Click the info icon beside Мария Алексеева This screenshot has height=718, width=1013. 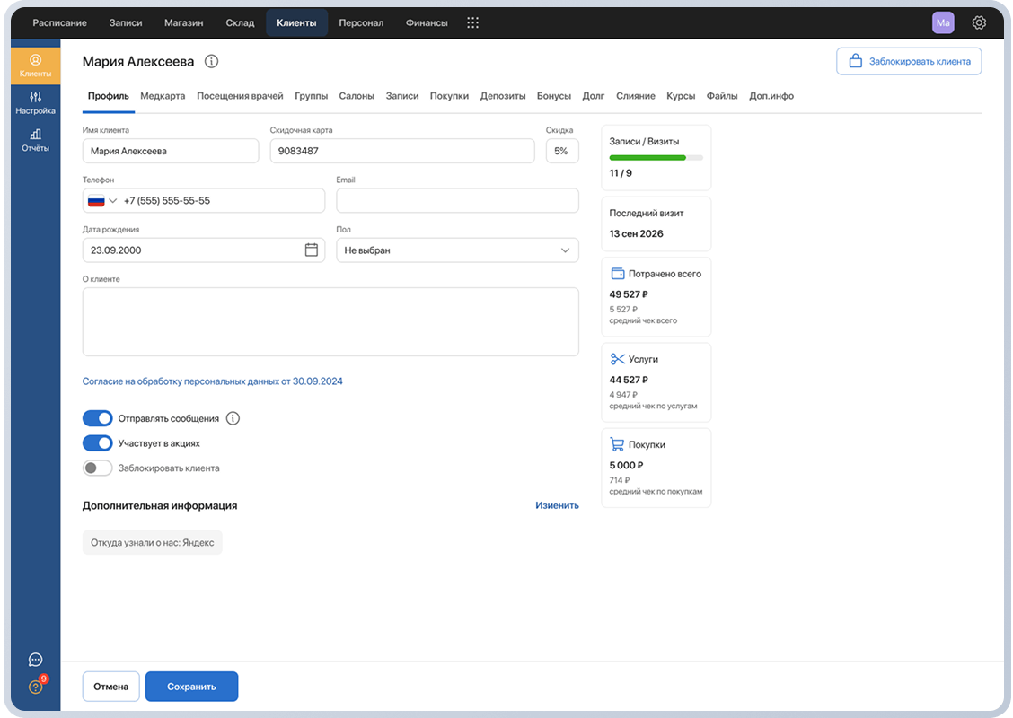point(211,61)
